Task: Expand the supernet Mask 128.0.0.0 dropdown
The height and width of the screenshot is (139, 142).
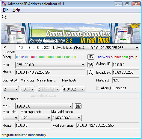Action: [x=44, y=106]
